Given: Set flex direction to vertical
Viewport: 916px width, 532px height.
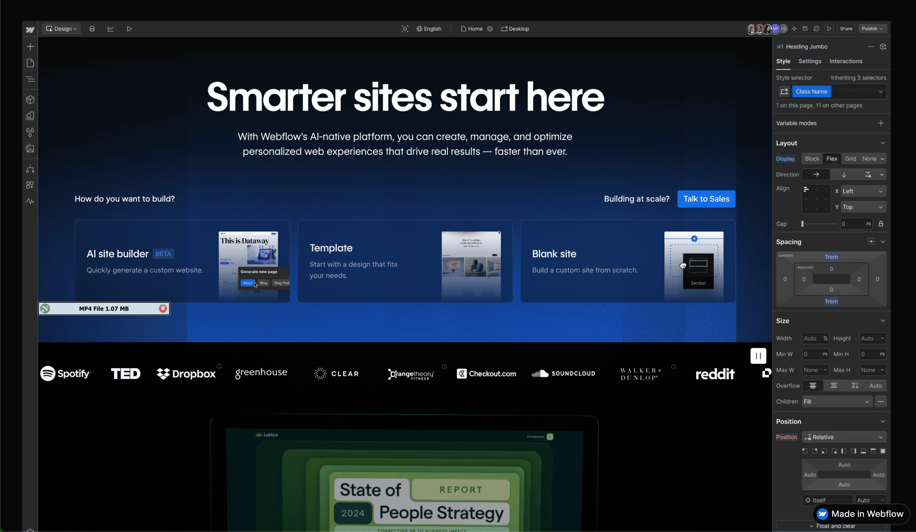Looking at the screenshot, I should coord(844,175).
